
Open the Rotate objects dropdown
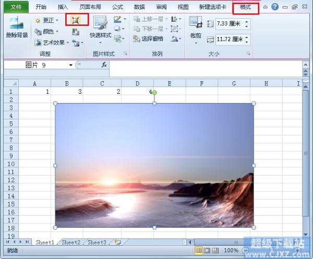point(176,39)
